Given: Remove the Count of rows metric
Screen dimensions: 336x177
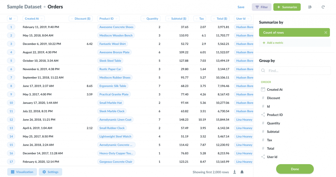Looking at the screenshot, I should pos(325,33).
